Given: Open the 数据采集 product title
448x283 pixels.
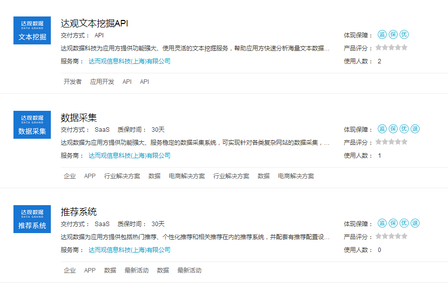Looking at the screenshot, I should coord(79,118).
